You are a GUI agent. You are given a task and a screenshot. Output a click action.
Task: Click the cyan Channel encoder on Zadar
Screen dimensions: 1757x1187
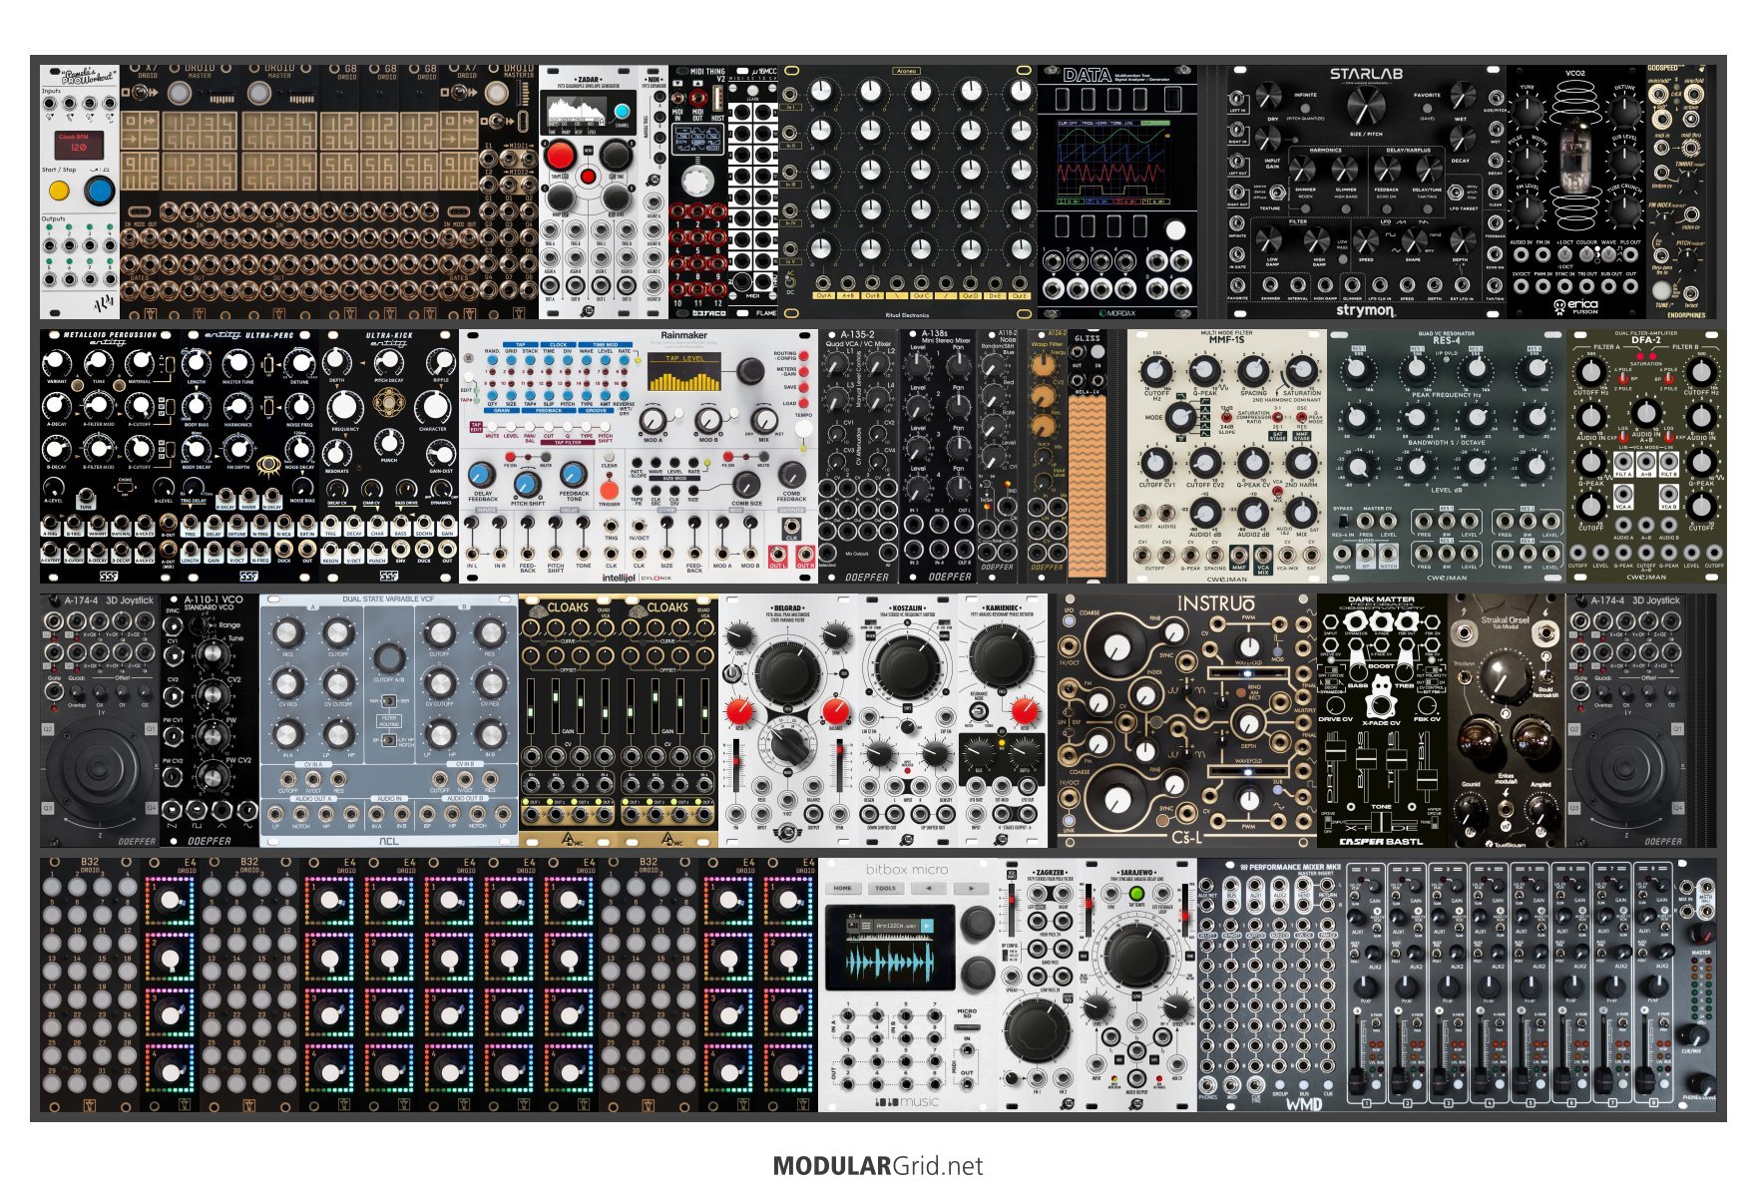pyautogui.click(x=623, y=113)
